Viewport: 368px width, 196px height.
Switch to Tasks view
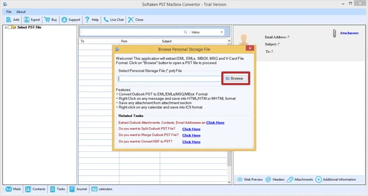click(x=57, y=189)
